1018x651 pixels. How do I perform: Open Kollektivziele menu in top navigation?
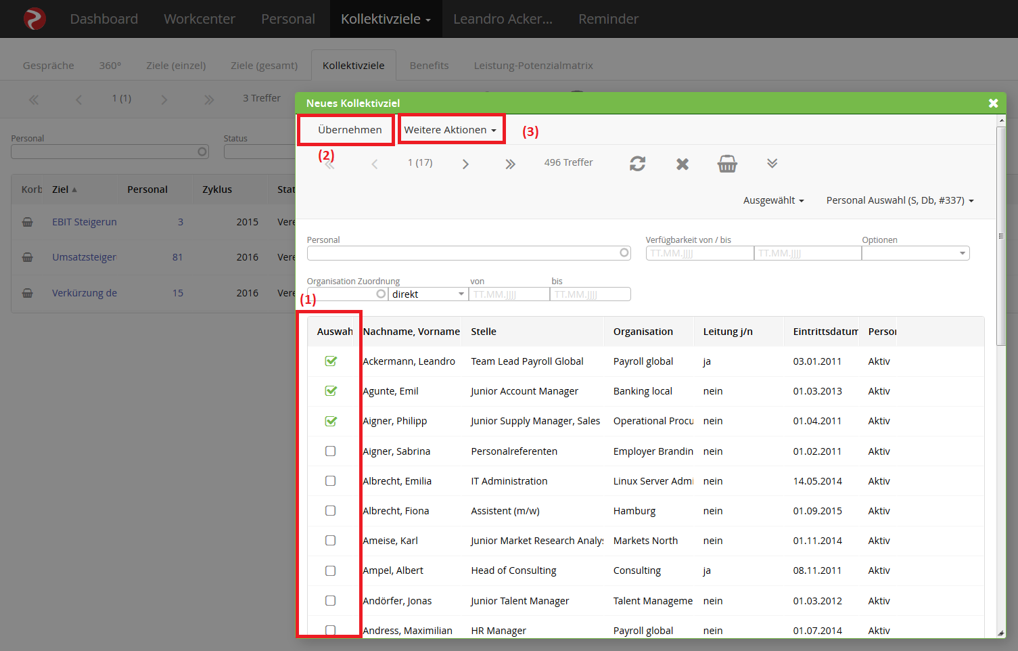386,19
